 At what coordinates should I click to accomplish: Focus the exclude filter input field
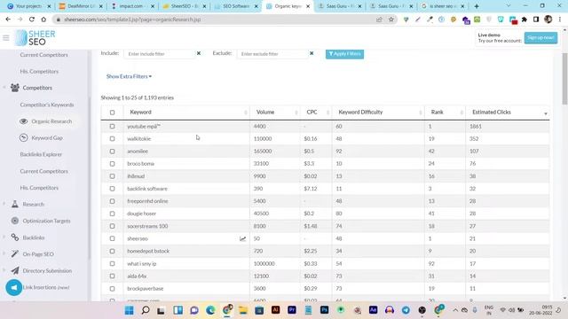tap(272, 53)
